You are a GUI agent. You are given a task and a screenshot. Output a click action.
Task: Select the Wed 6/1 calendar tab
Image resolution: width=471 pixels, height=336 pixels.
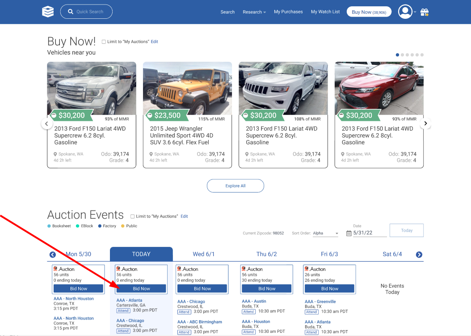pos(204,254)
